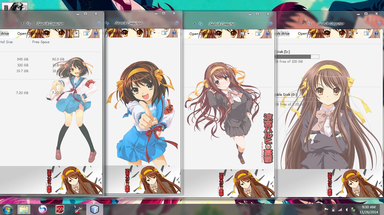
Task: Open view options dropdown in leftmost window
Action: pos(76,34)
